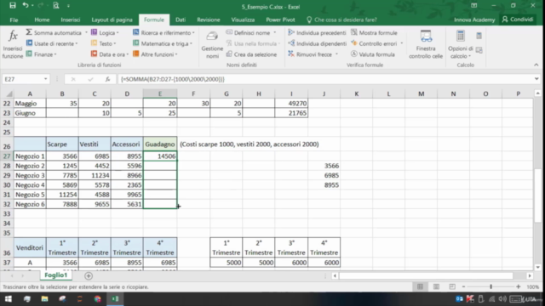Open Rimuovi frecce dropdown arrow
This screenshot has width=545, height=306.
(336, 54)
